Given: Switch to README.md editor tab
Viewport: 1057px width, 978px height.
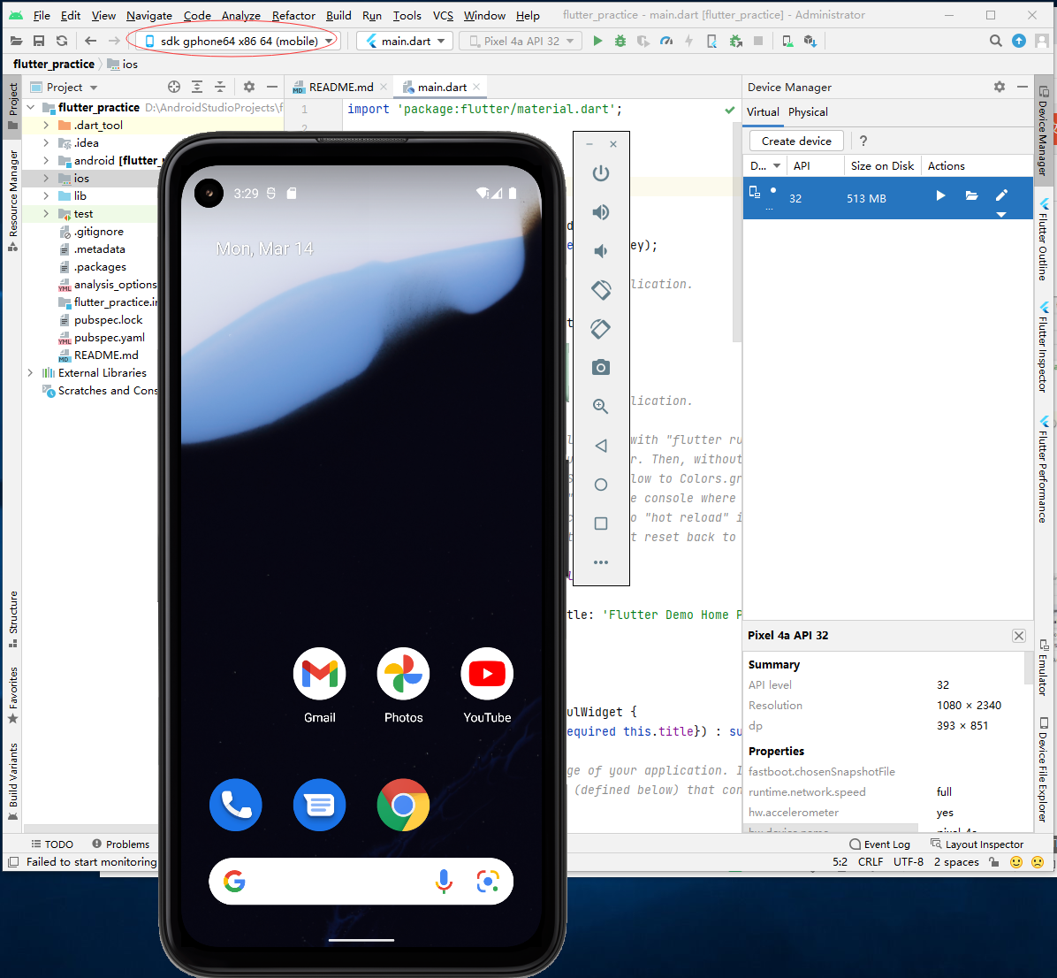Looking at the screenshot, I should pyautogui.click(x=340, y=87).
